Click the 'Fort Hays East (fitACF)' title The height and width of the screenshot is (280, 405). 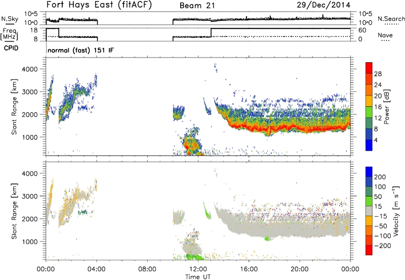pyautogui.click(x=99, y=5)
